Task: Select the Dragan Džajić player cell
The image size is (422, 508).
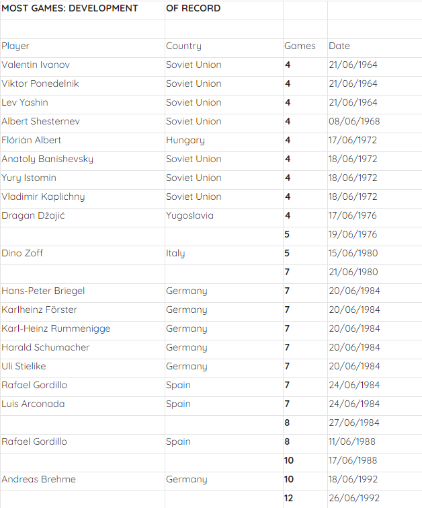Action: (83, 217)
